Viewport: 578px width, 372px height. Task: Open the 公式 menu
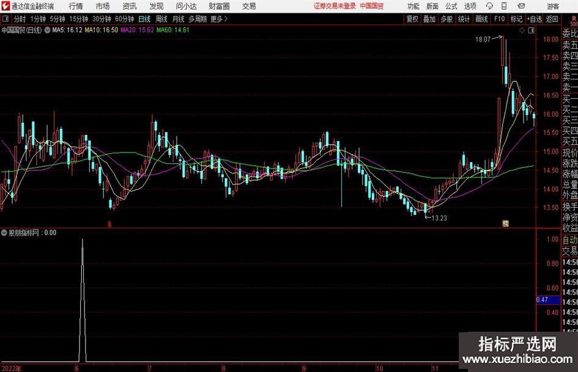(451, 6)
